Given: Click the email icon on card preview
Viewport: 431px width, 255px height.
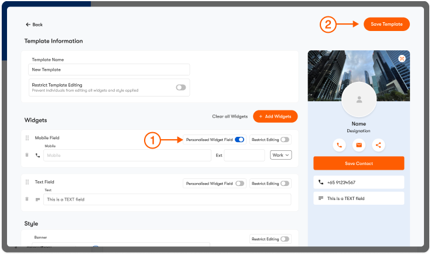Looking at the screenshot, I should [359, 145].
